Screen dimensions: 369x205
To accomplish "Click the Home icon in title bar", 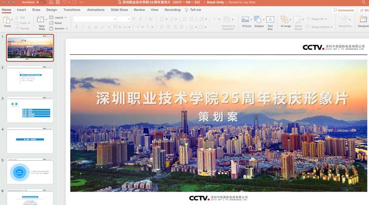I will [51, 2].
